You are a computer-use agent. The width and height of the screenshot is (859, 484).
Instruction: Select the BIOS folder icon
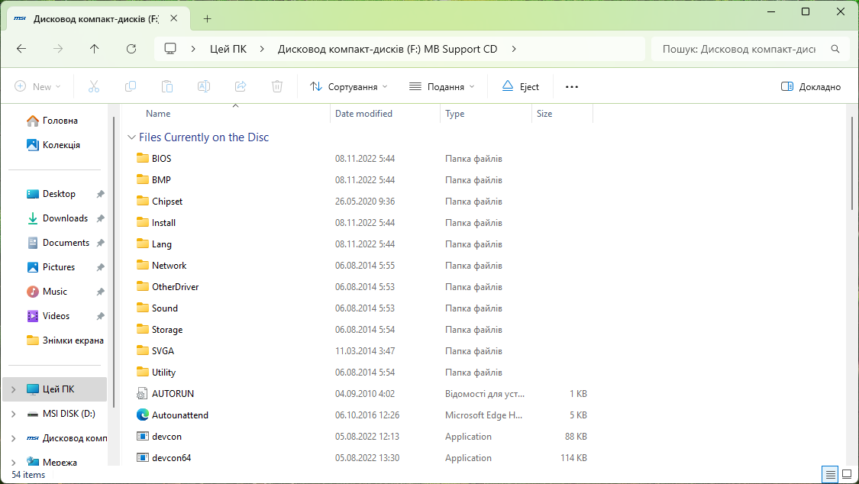point(143,158)
